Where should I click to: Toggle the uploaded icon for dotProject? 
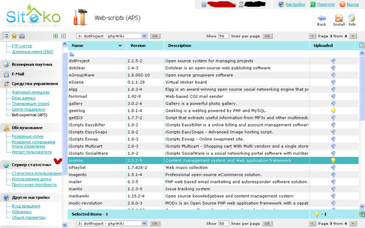click(333, 61)
